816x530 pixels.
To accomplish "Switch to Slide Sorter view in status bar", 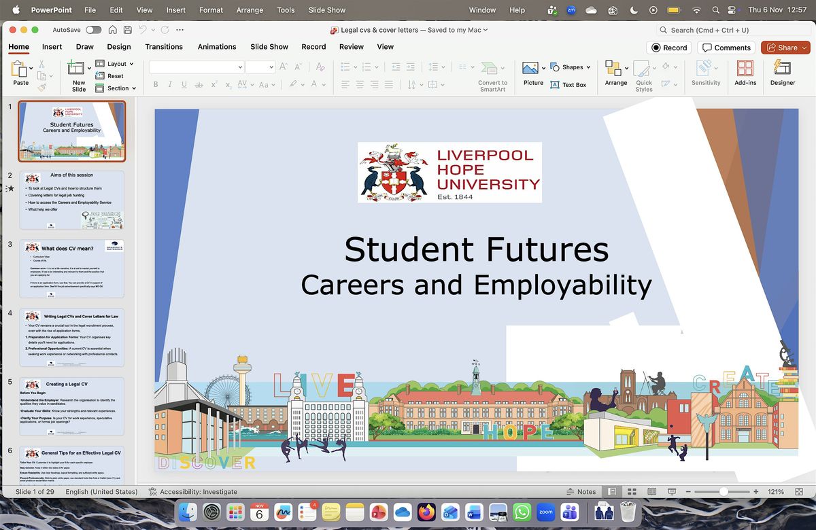I will [x=632, y=491].
